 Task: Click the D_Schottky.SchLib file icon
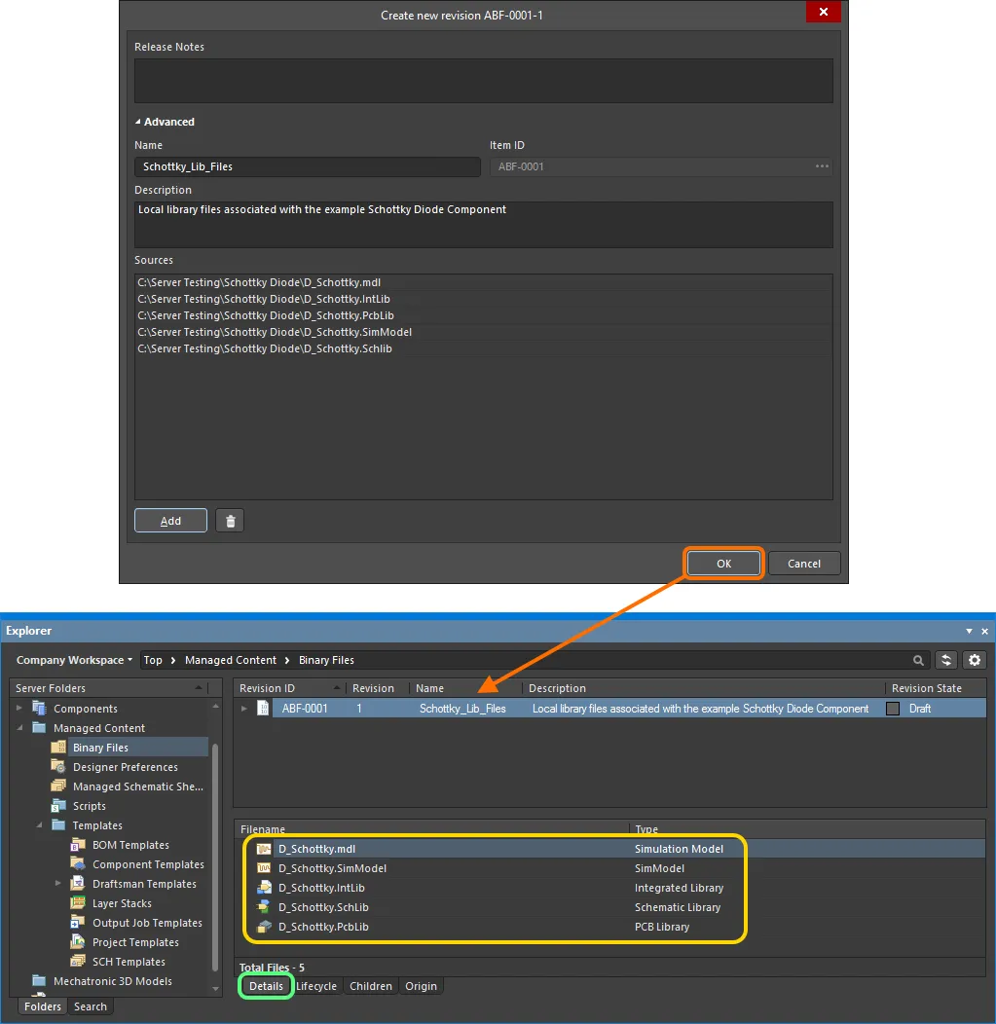(x=264, y=907)
